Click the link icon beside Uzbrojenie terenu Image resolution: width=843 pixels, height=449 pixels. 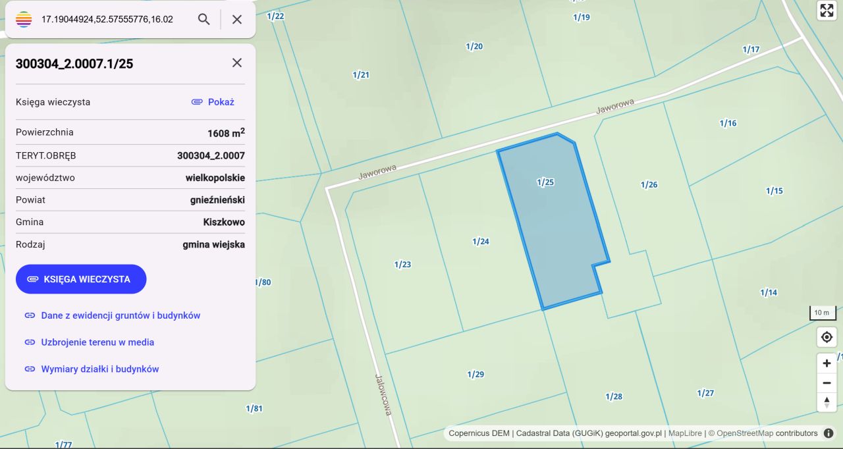(30, 342)
